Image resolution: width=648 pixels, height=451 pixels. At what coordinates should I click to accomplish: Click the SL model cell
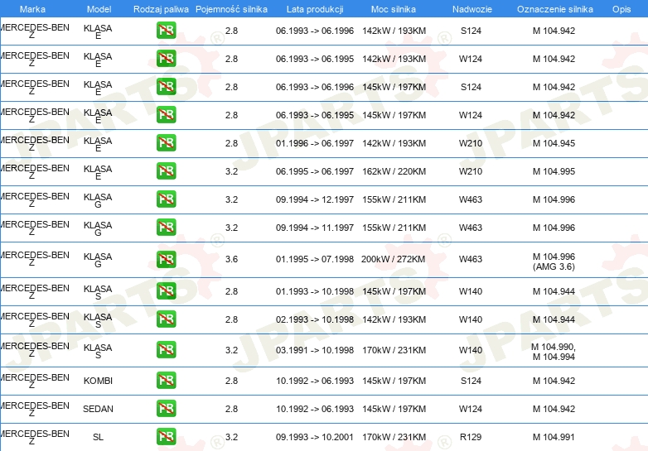pos(98,437)
